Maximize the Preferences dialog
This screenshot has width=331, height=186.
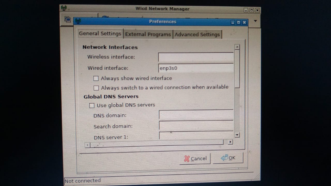click(x=239, y=22)
